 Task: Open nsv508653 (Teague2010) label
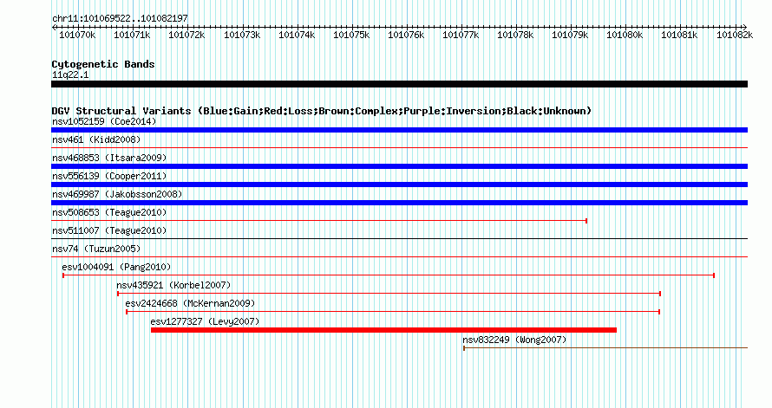pyautogui.click(x=109, y=212)
